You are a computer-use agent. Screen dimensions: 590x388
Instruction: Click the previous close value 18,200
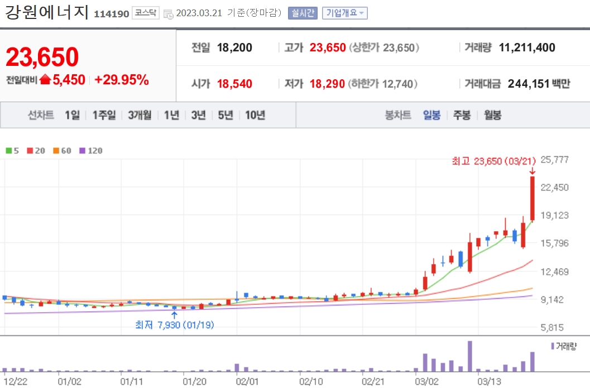[x=234, y=47]
